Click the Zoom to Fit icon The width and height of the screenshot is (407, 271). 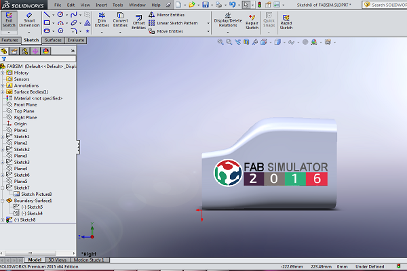tap(220, 42)
